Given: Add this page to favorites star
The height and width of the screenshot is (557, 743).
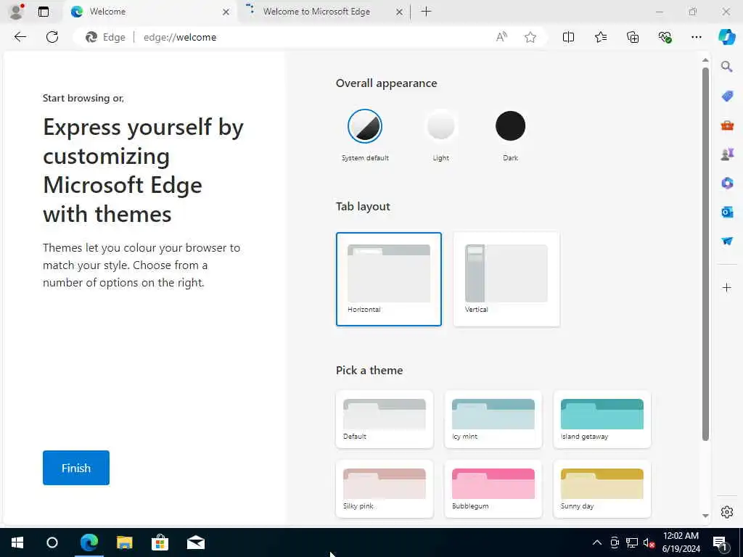Looking at the screenshot, I should click(x=530, y=37).
